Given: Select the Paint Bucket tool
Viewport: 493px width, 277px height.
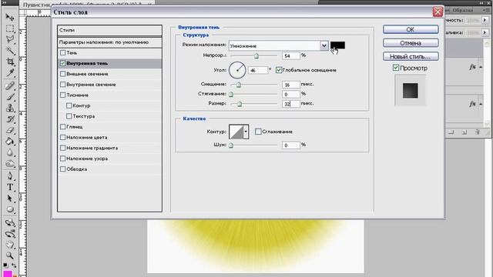Looking at the screenshot, I should click(10, 142).
